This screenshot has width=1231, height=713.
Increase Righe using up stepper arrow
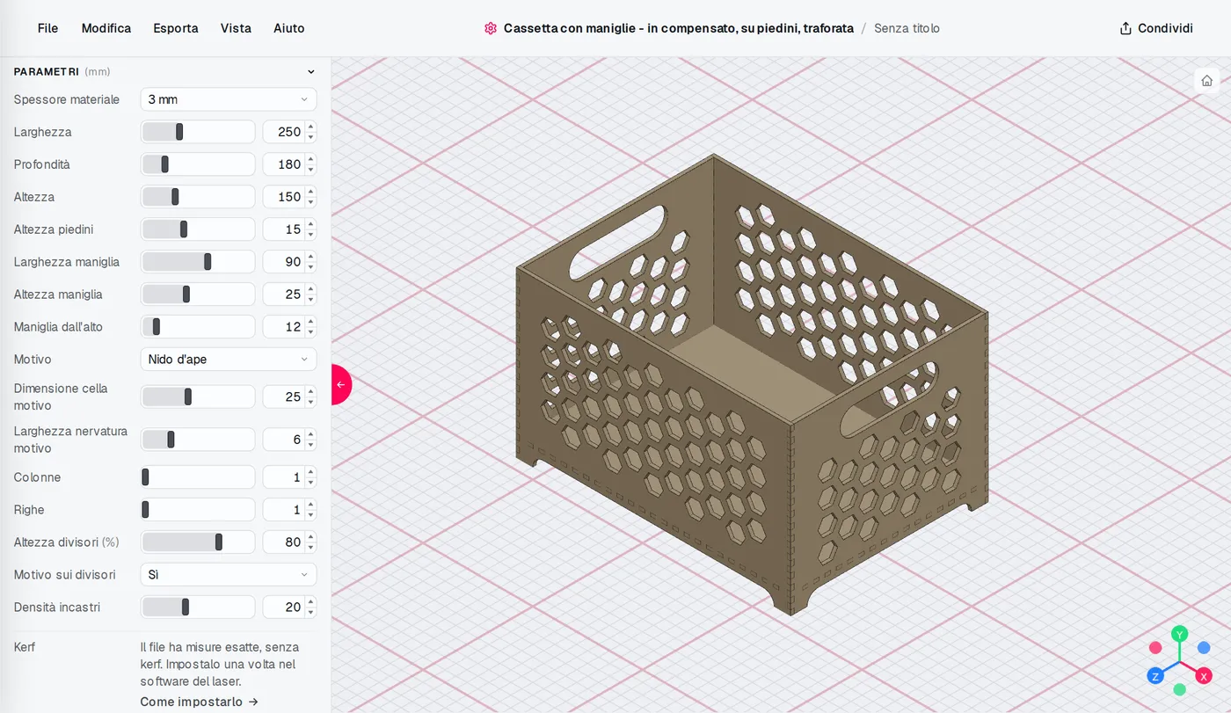point(310,505)
